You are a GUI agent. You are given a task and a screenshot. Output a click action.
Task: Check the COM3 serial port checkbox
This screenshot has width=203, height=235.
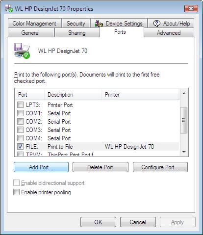tap(21, 130)
